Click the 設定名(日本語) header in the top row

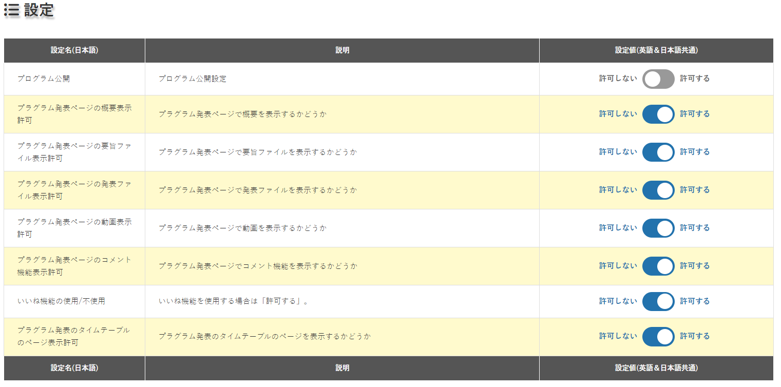click(x=74, y=51)
